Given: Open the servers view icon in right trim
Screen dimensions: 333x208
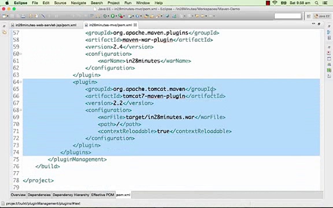Looking at the screenshot, I should (329, 64).
